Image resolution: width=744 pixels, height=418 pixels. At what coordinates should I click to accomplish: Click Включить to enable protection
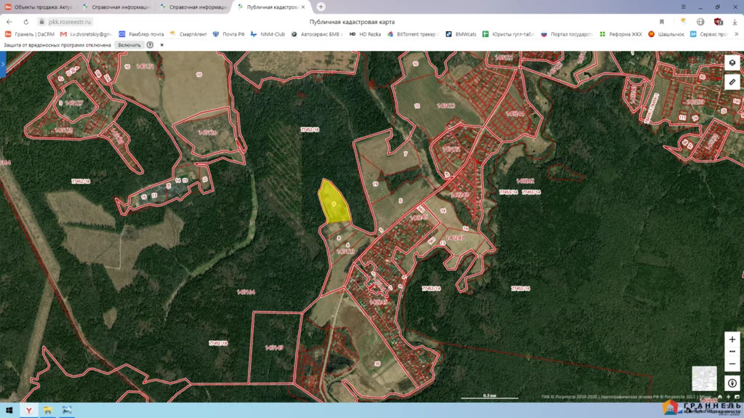129,45
